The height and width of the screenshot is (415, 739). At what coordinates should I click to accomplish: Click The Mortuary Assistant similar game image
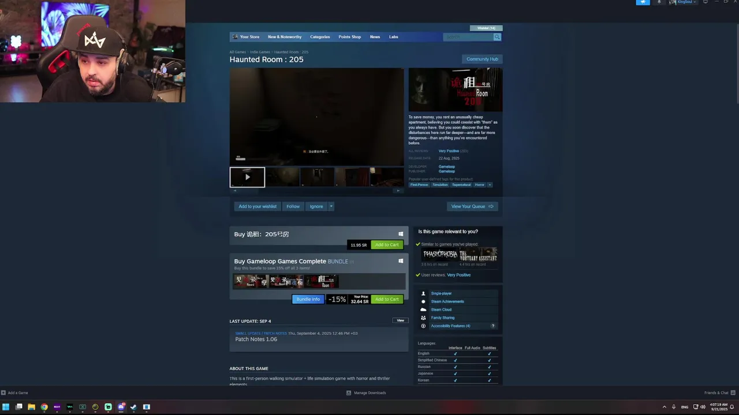click(x=478, y=254)
